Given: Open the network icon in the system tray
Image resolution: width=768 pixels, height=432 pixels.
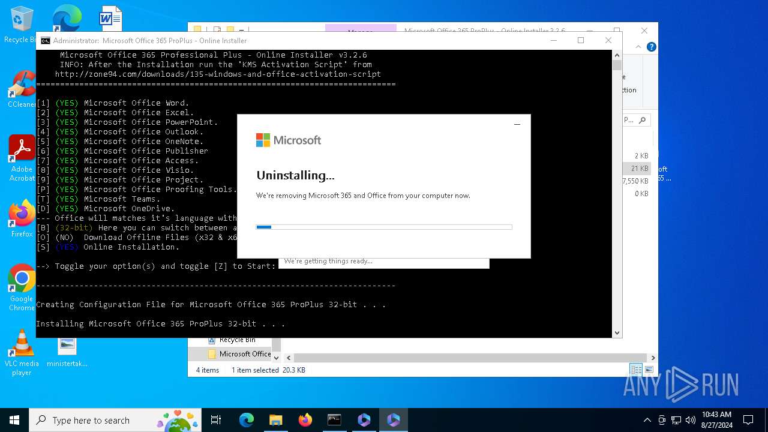Looking at the screenshot, I should pos(676,420).
